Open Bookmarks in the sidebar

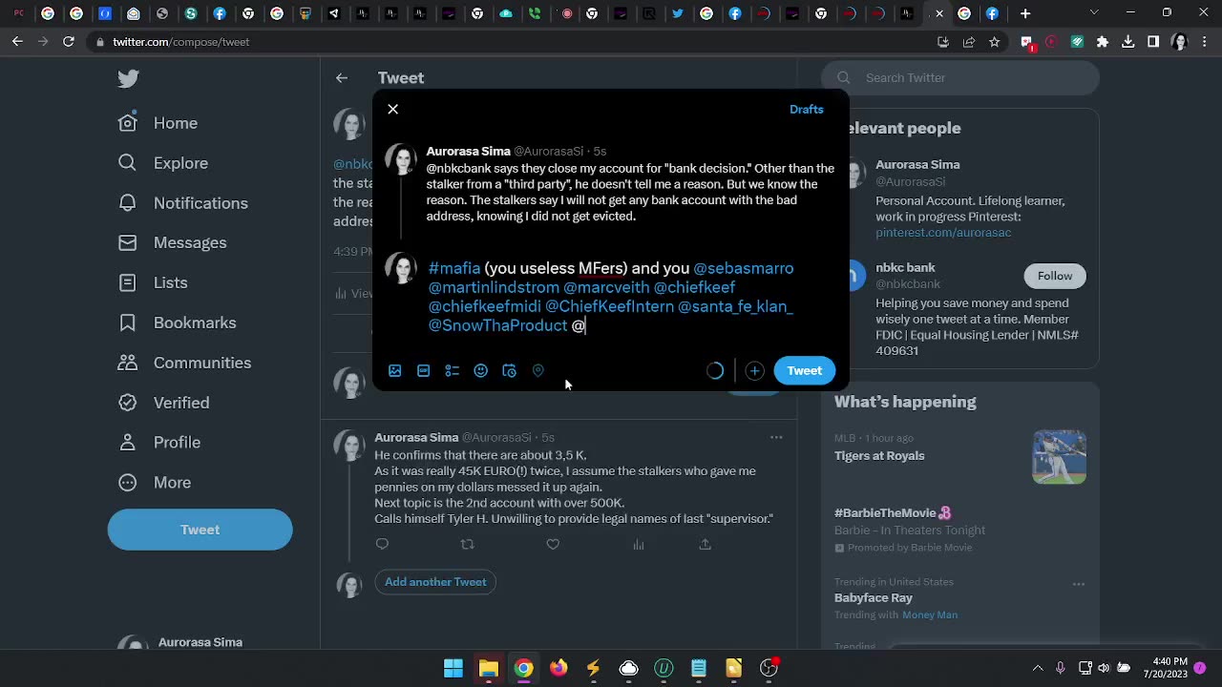pyautogui.click(x=177, y=323)
